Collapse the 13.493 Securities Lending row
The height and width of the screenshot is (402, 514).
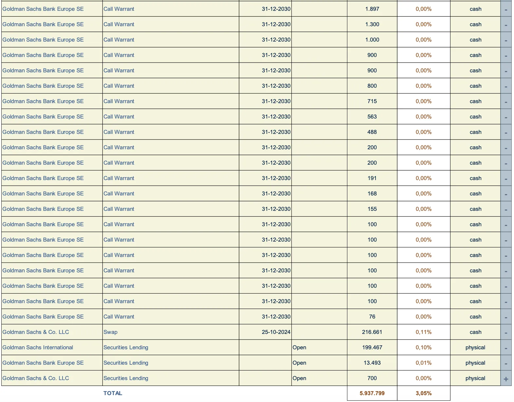[506, 363]
